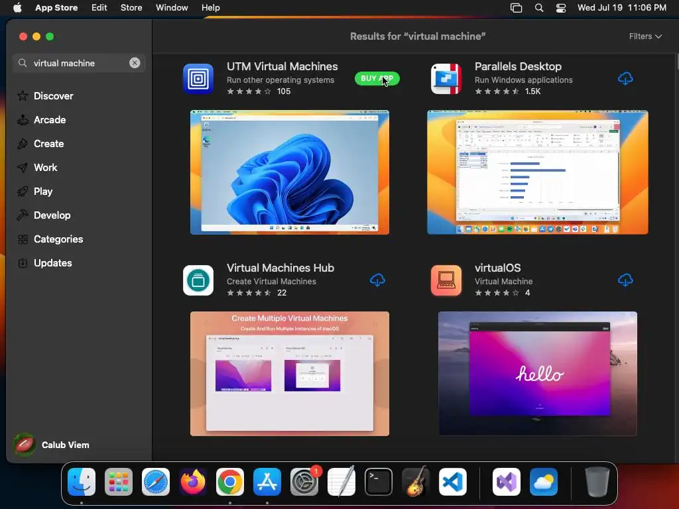Click the App Store icon in the Dock
The height and width of the screenshot is (509, 679).
[x=267, y=482]
